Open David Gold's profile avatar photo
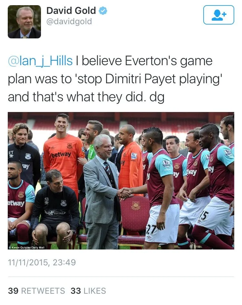The image size is (242, 305). (x=24, y=22)
